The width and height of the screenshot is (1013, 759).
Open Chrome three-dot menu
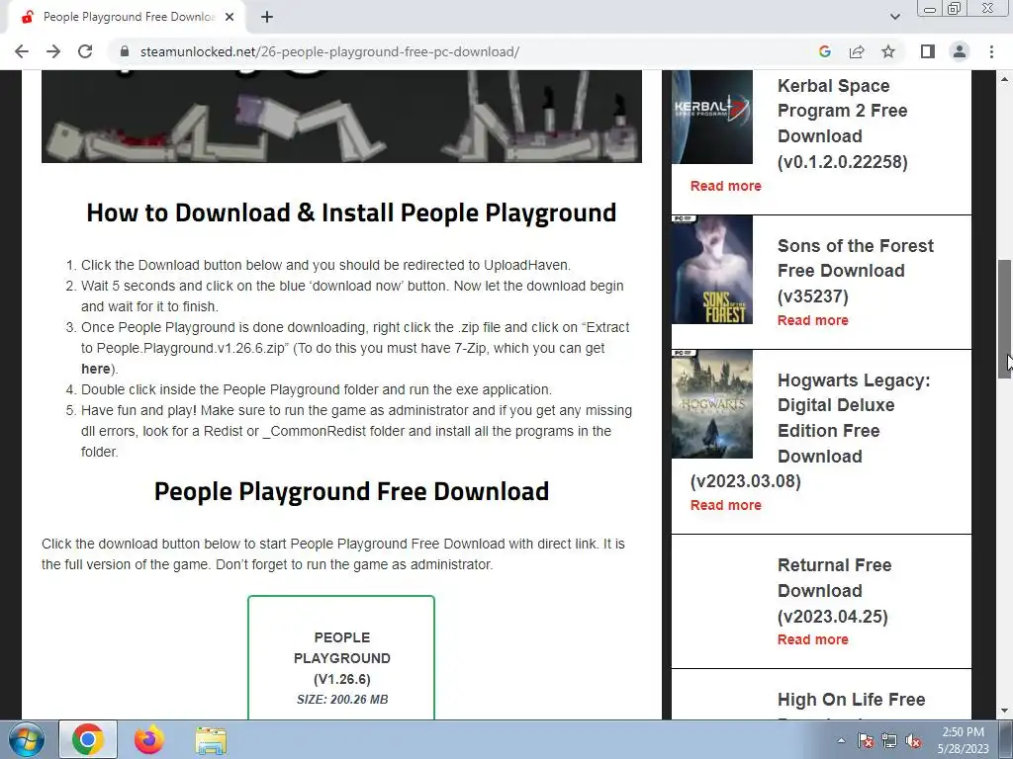point(991,51)
